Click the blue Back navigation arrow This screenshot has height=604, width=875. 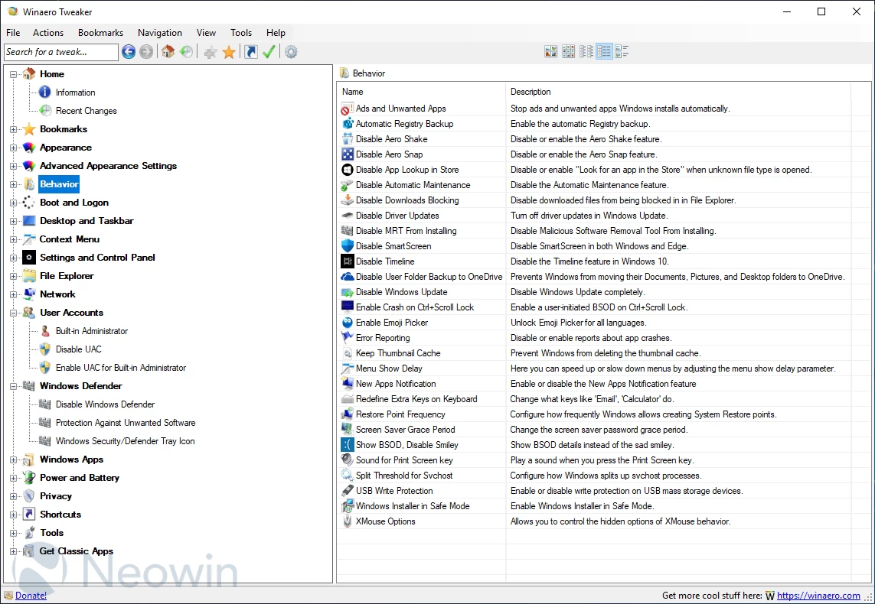point(129,52)
